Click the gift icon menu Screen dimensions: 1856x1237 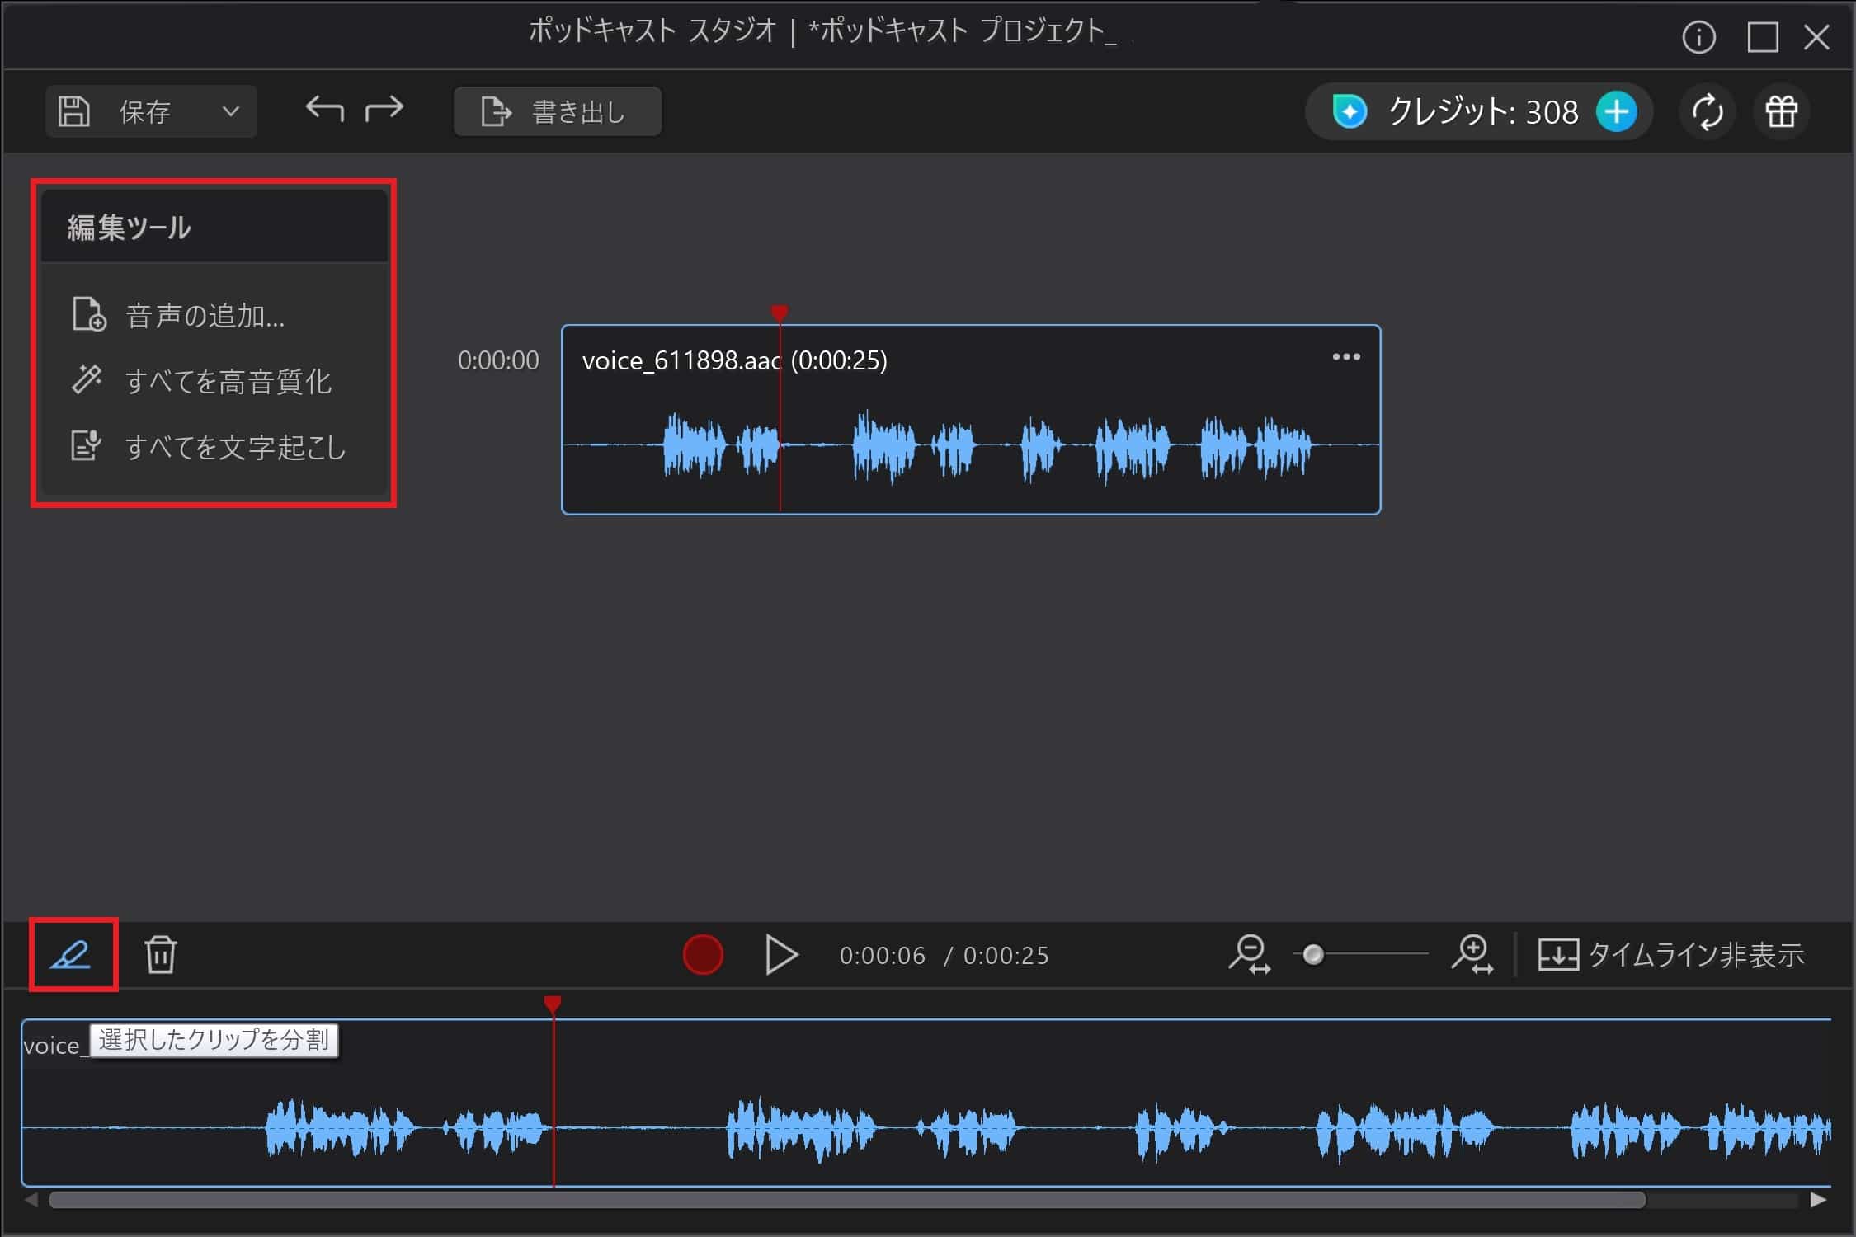(1781, 112)
